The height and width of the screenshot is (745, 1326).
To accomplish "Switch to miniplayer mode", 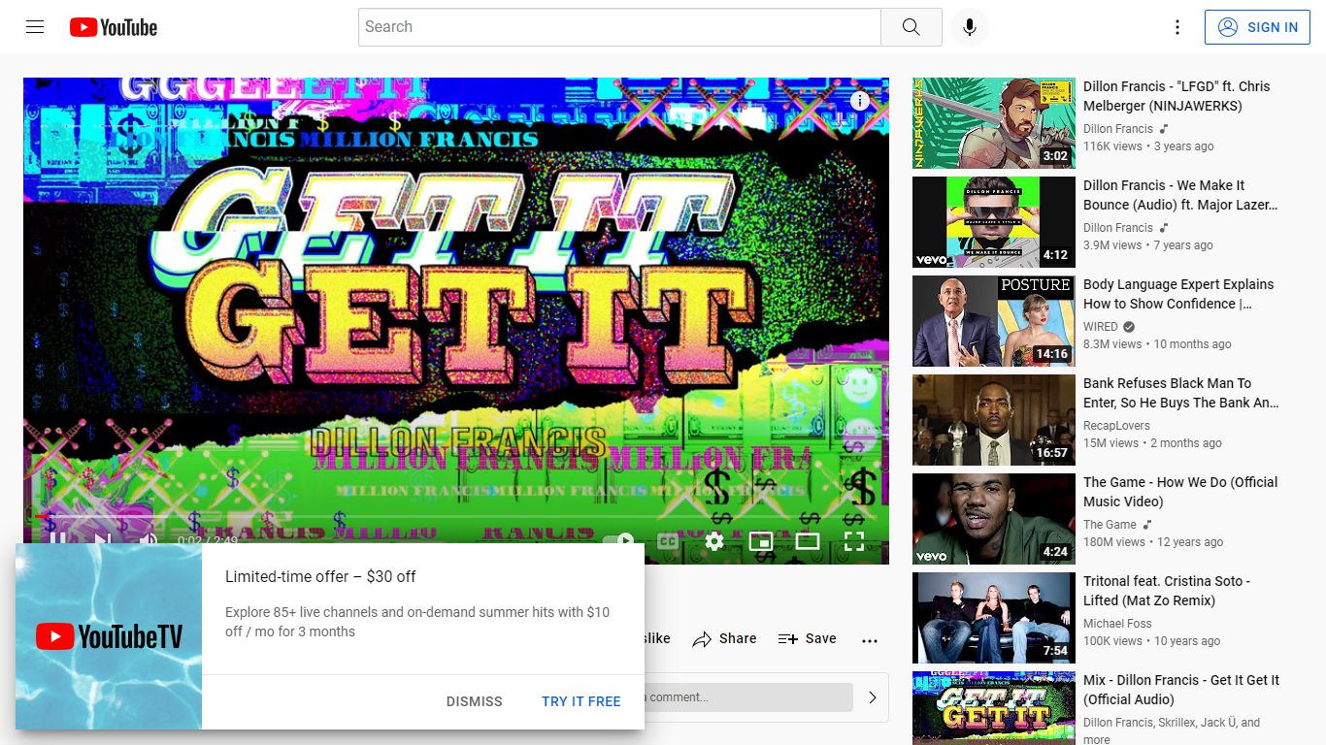I will coord(761,541).
